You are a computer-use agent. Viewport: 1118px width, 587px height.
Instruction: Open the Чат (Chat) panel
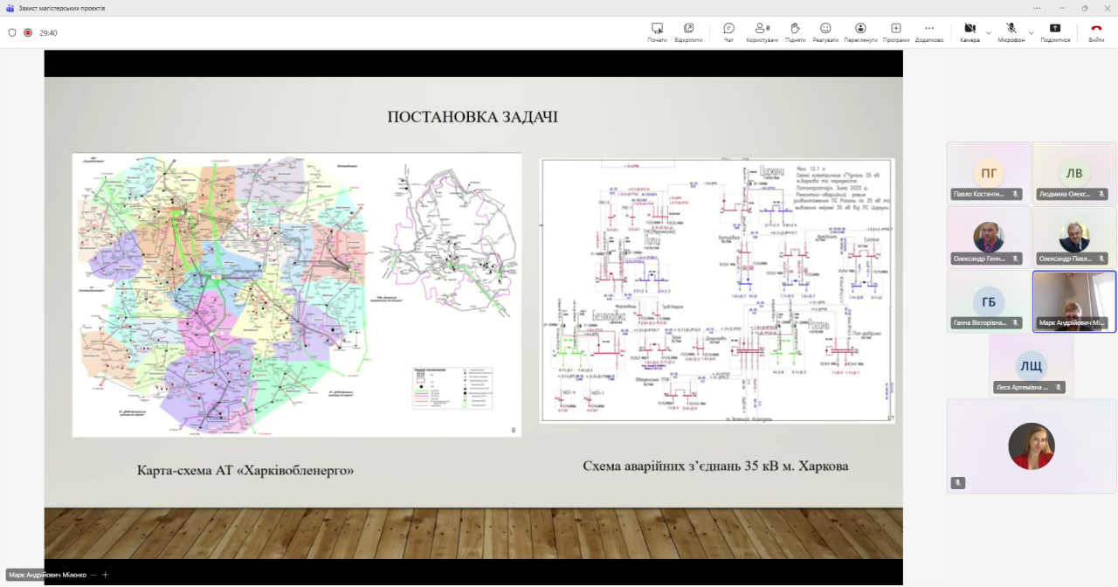point(728,31)
